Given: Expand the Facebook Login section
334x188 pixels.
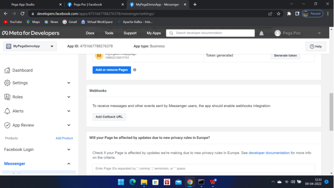Looking at the screenshot, I should (x=69, y=149).
